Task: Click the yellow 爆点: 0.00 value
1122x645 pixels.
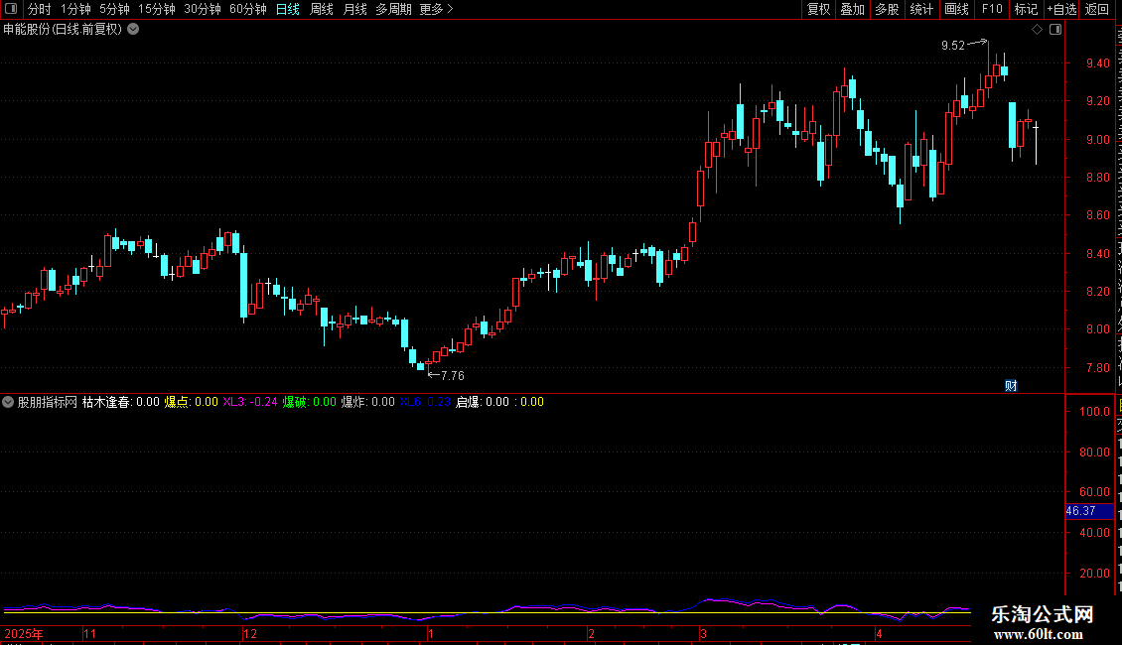Action: [191, 402]
